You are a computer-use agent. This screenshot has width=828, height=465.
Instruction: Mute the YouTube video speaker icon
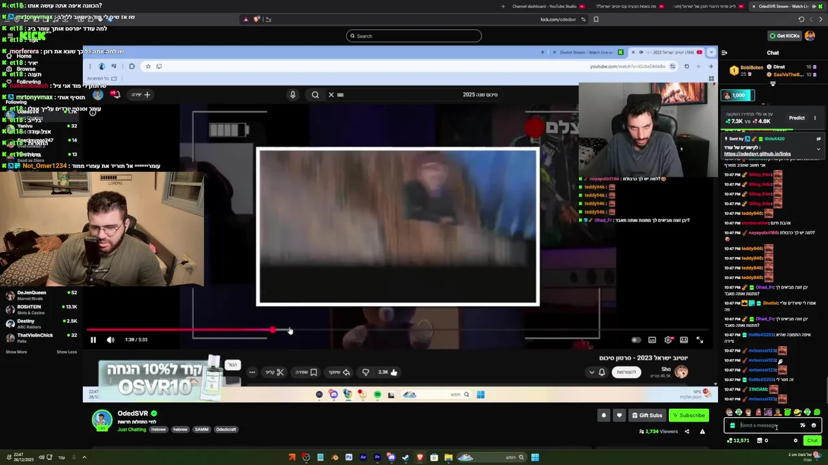[x=111, y=340]
